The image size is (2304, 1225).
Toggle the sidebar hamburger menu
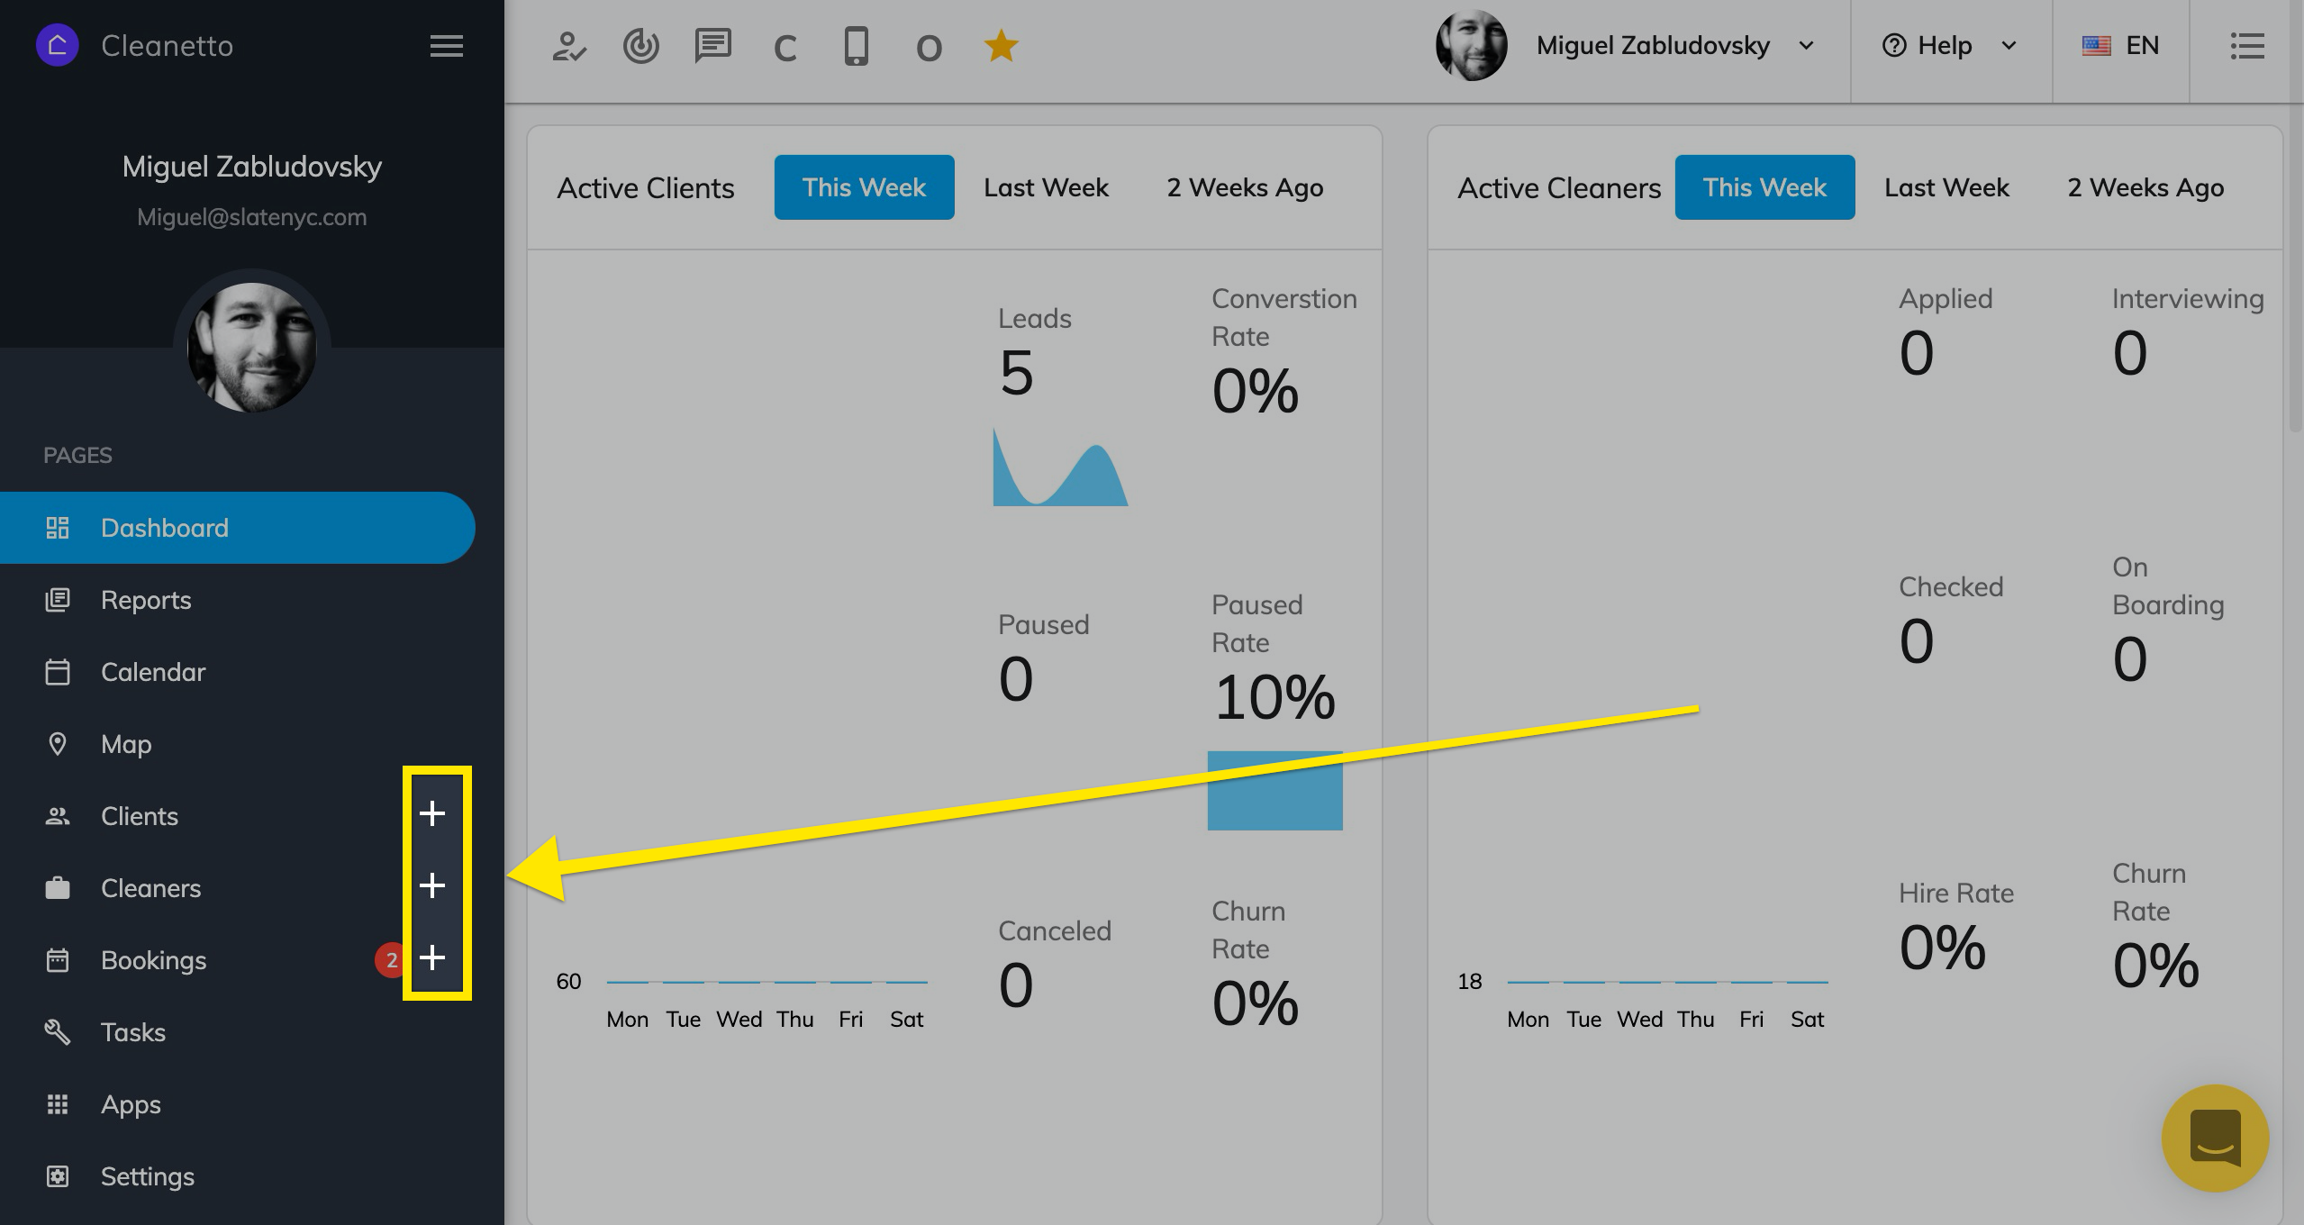[x=446, y=46]
